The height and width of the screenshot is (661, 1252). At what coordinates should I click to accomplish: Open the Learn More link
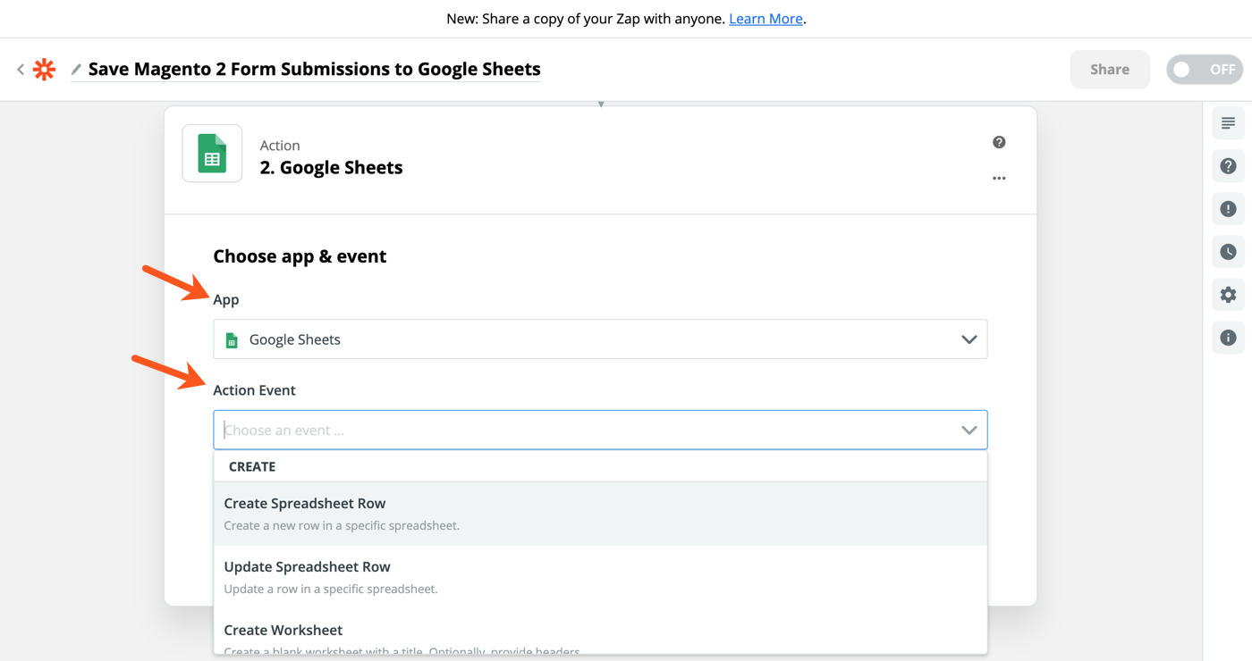[766, 18]
